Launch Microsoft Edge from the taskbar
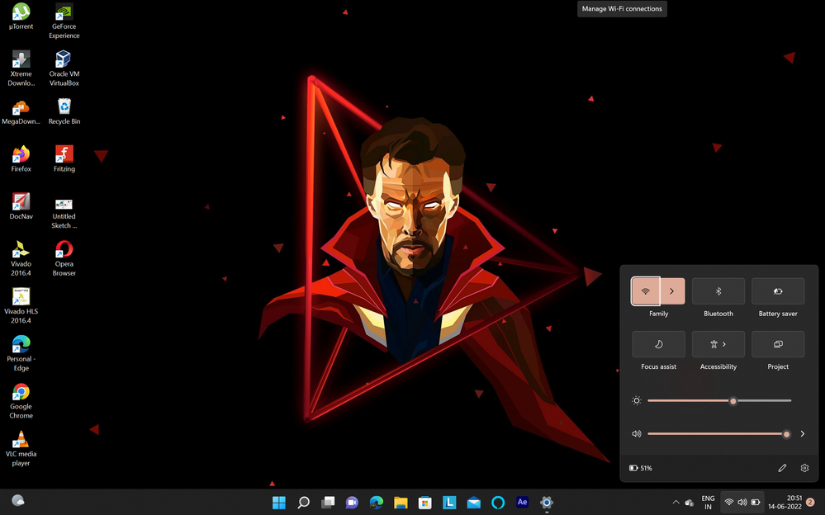 coord(377,503)
